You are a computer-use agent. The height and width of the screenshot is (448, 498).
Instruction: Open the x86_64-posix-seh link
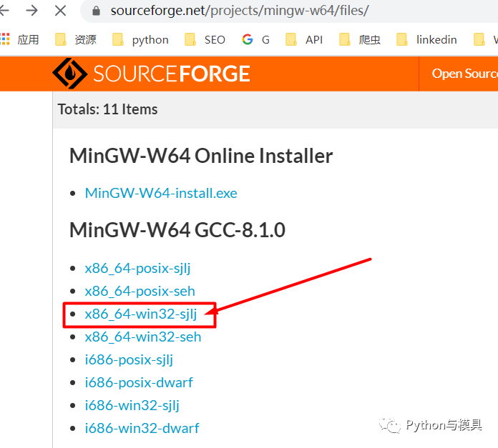coord(140,292)
